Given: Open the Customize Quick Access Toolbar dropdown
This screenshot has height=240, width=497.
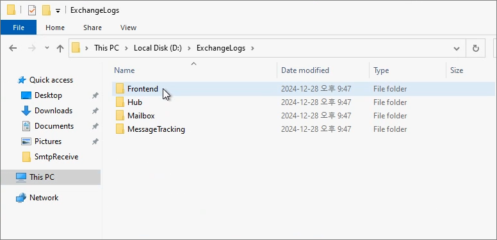Looking at the screenshot, I should [58, 11].
